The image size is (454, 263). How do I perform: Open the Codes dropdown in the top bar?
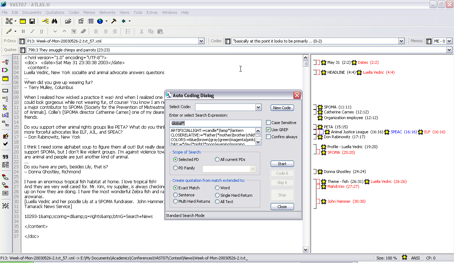click(x=401, y=41)
